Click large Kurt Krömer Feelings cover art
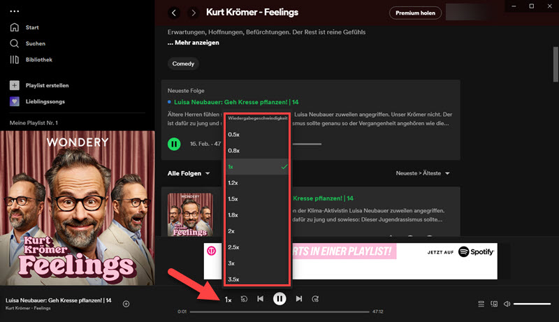559x322 pixels. point(78,208)
